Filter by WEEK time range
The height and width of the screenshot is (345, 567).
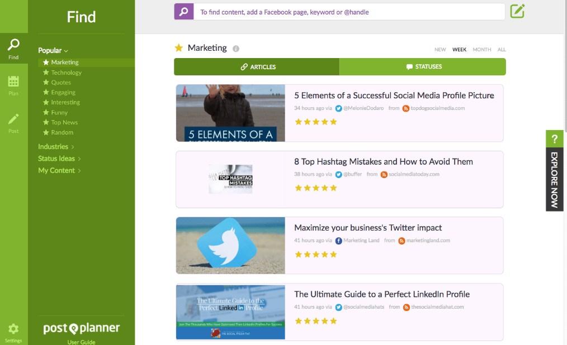click(459, 50)
